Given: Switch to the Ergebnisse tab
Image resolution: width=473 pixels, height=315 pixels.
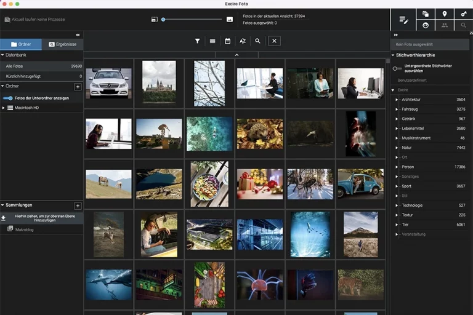Looking at the screenshot, I should pos(62,44).
